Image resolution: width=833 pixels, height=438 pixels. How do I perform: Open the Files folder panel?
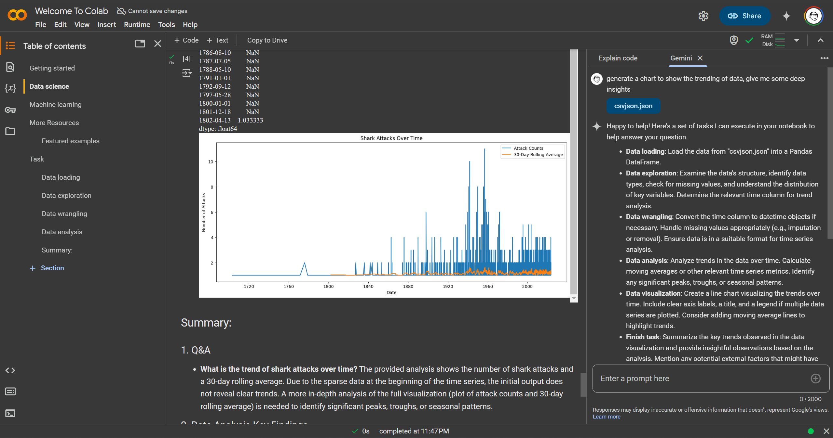(10, 131)
